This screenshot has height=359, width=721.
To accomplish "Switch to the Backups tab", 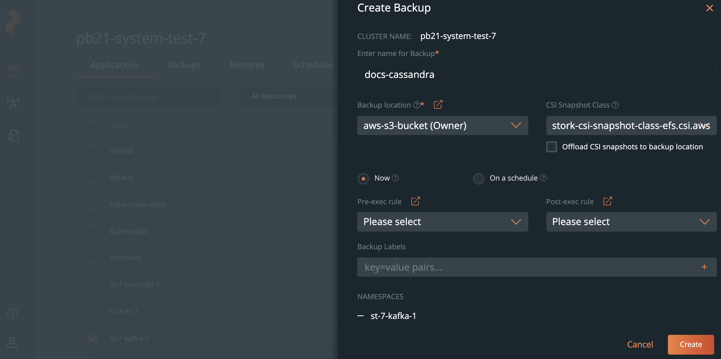I will point(185,64).
